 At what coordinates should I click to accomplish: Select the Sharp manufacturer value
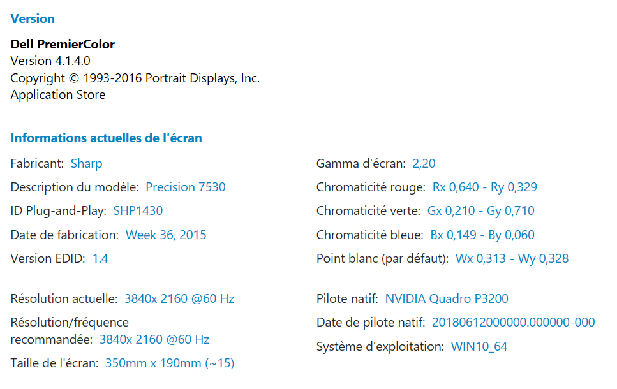(86, 163)
